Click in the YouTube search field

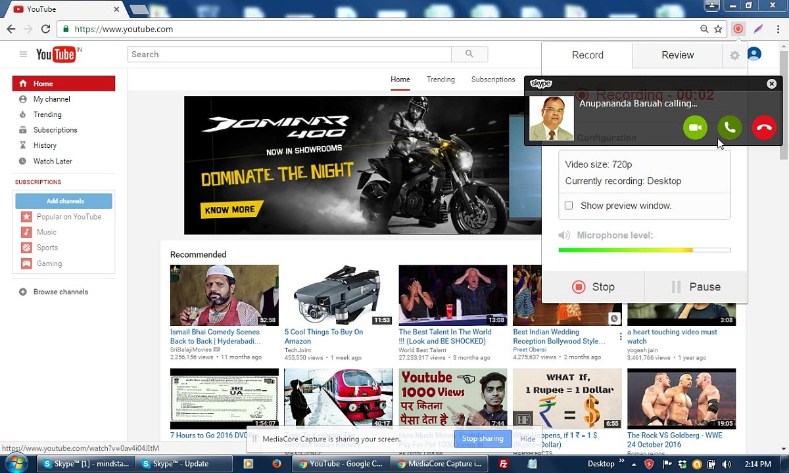(289, 55)
